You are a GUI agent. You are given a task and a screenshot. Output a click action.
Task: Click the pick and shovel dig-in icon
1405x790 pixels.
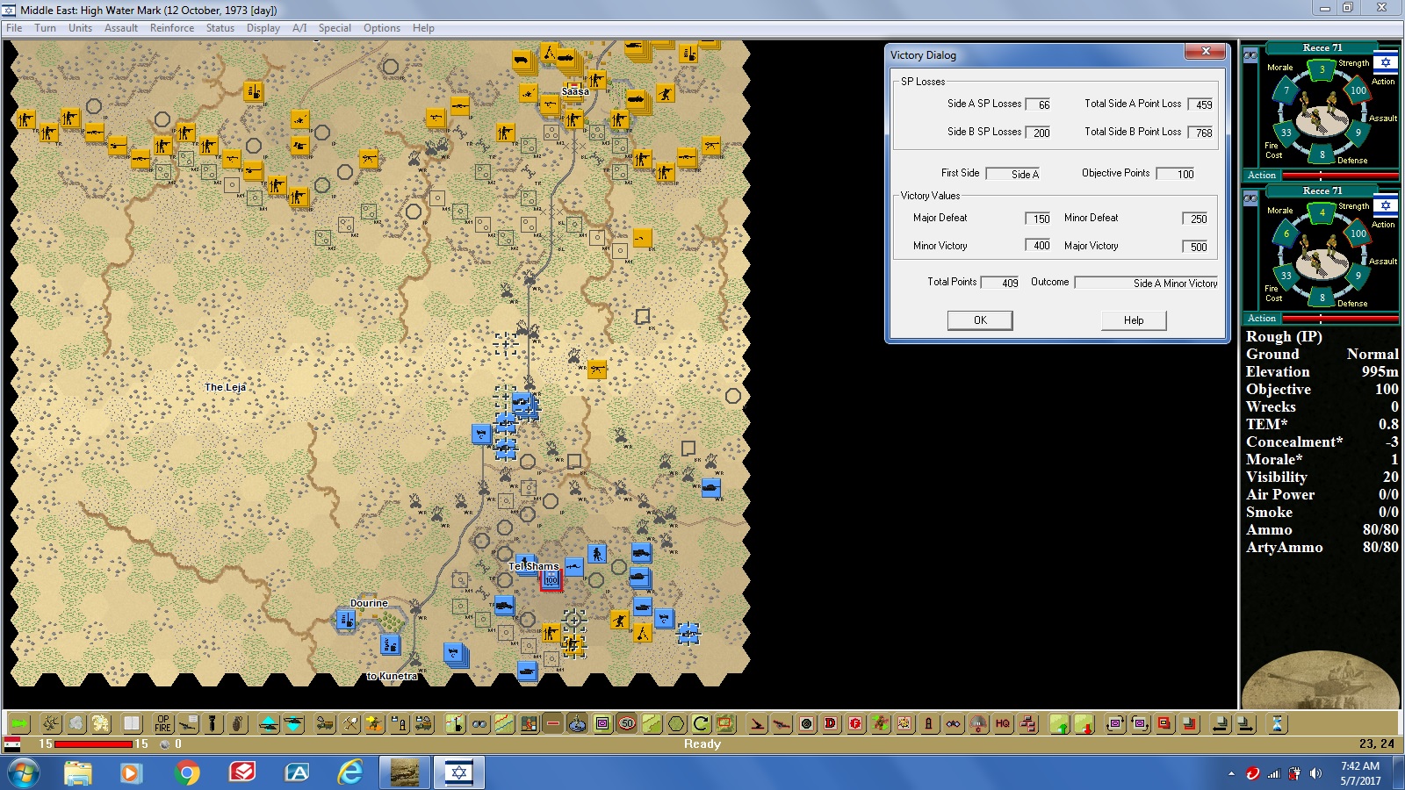[x=350, y=723]
